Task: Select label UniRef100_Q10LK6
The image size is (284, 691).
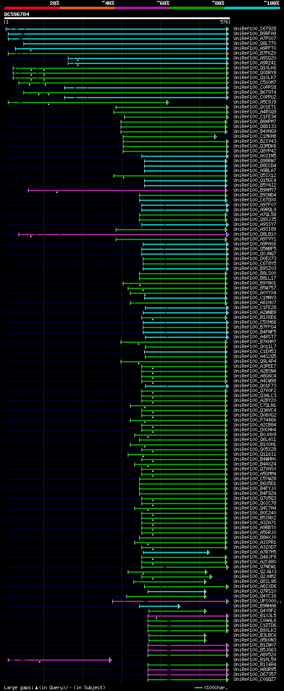Action: pyautogui.click(x=255, y=68)
